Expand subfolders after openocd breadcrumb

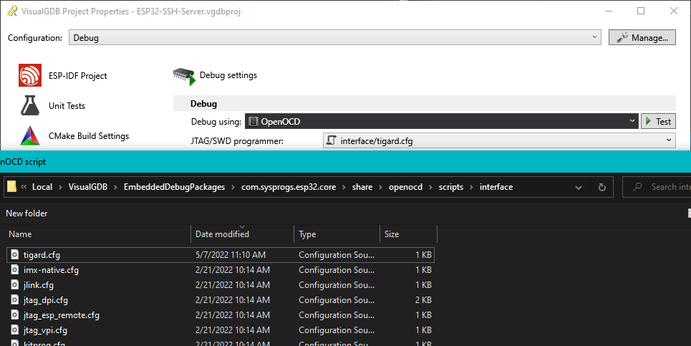click(x=430, y=187)
